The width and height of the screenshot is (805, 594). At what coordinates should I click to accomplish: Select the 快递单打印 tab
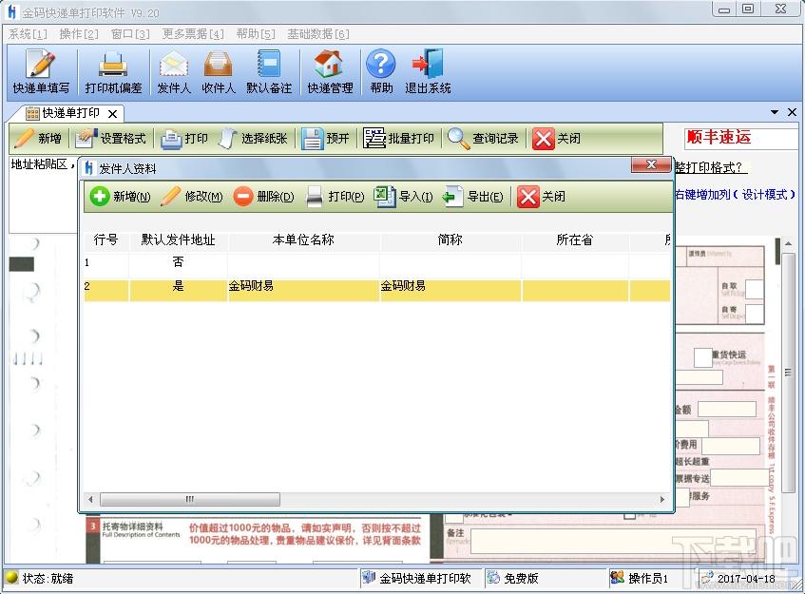(70, 113)
